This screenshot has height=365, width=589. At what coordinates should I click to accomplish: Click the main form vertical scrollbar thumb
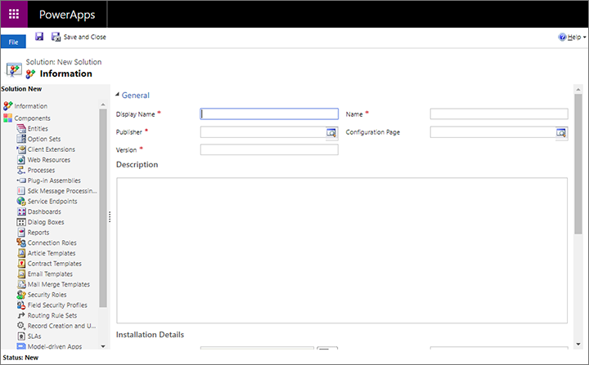pos(578,164)
